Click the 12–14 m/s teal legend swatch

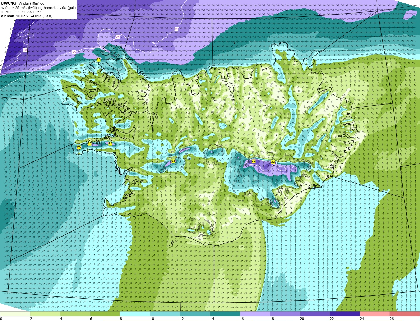[x=195, y=314]
